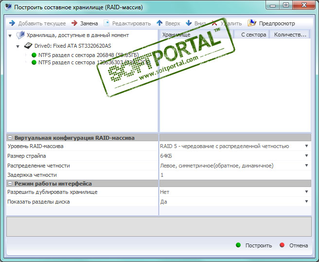
Task: Click the blue arrow icon for Добавить текущее
Action: click(12, 23)
